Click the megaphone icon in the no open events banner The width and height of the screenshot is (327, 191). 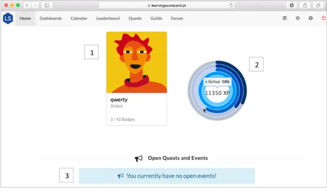(x=120, y=176)
